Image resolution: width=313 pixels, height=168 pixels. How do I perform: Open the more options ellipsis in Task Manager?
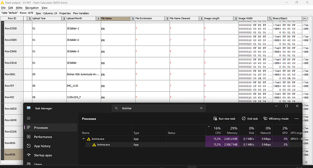coord(296,119)
